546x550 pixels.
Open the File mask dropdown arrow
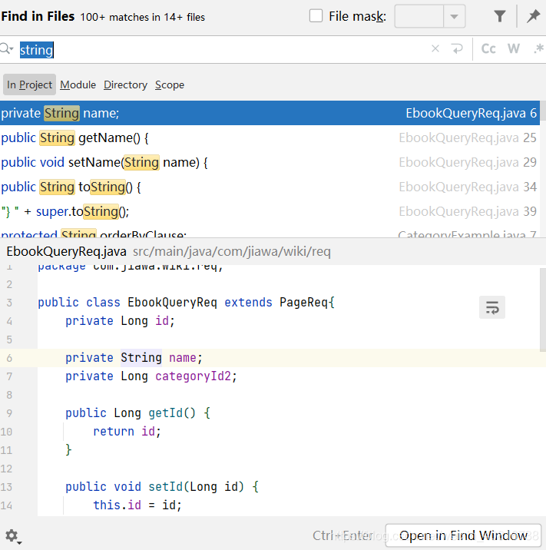pos(454,16)
